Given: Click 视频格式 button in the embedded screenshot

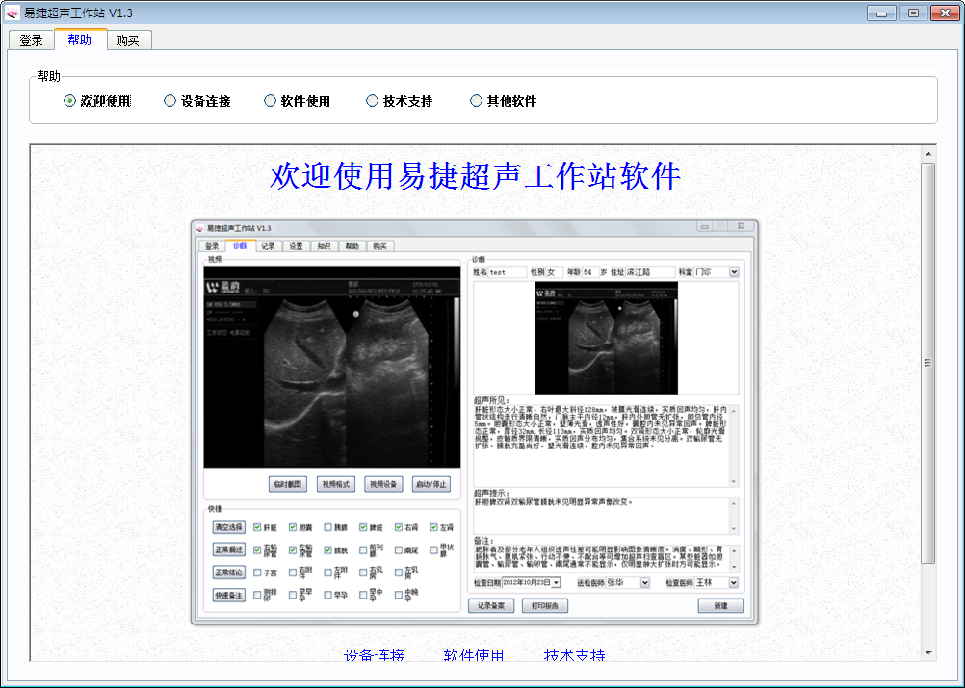Looking at the screenshot, I should tap(335, 485).
